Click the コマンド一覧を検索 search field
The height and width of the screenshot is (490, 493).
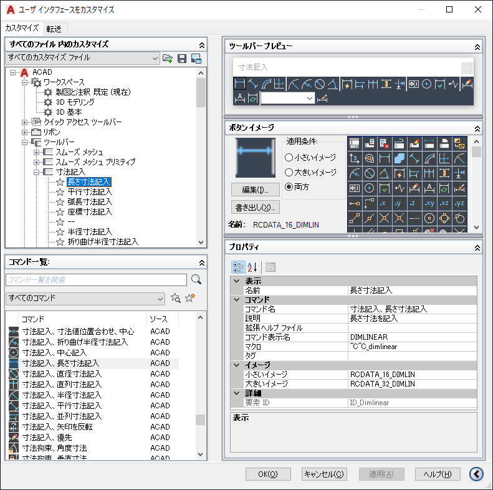tap(96, 279)
